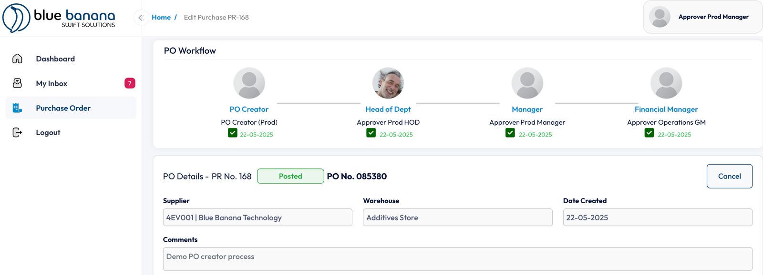
Task: Click the Blue Banana Swift Solutions logo
Action: tap(59, 18)
